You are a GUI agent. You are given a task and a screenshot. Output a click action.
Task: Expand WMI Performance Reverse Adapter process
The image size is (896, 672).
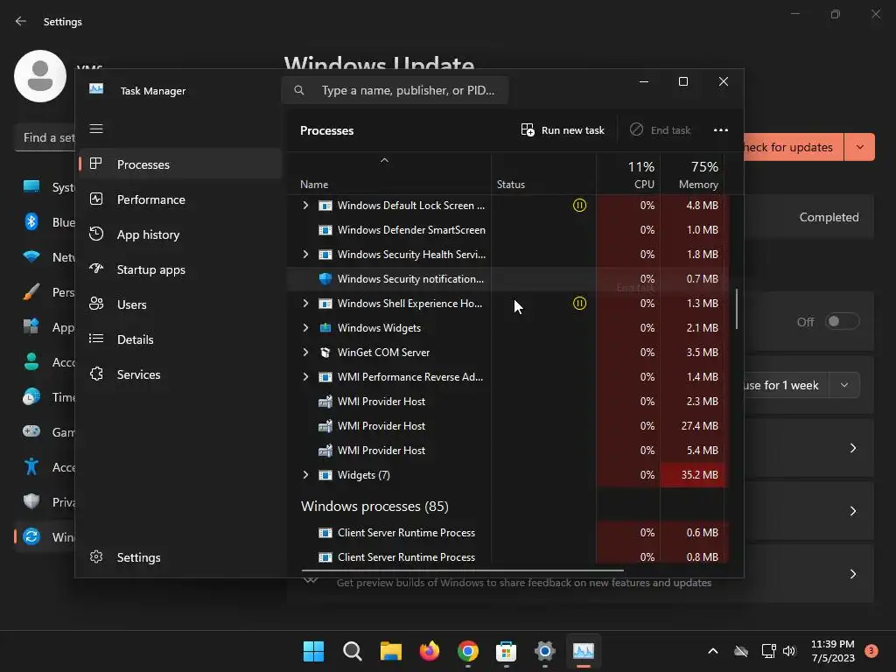pyautogui.click(x=305, y=377)
